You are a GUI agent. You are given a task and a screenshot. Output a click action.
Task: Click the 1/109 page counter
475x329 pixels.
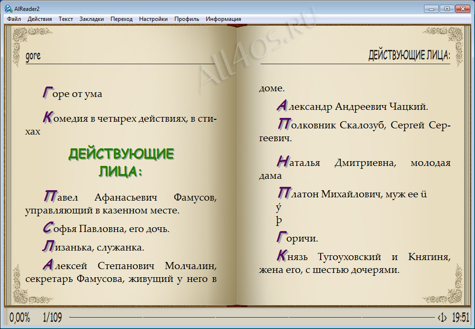52,318
